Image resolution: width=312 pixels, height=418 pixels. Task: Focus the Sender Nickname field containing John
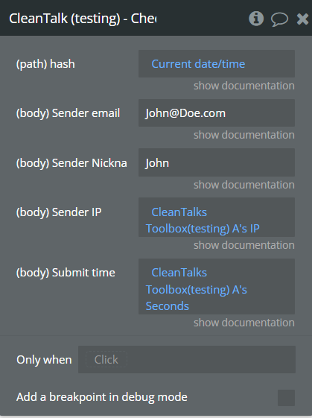point(217,162)
